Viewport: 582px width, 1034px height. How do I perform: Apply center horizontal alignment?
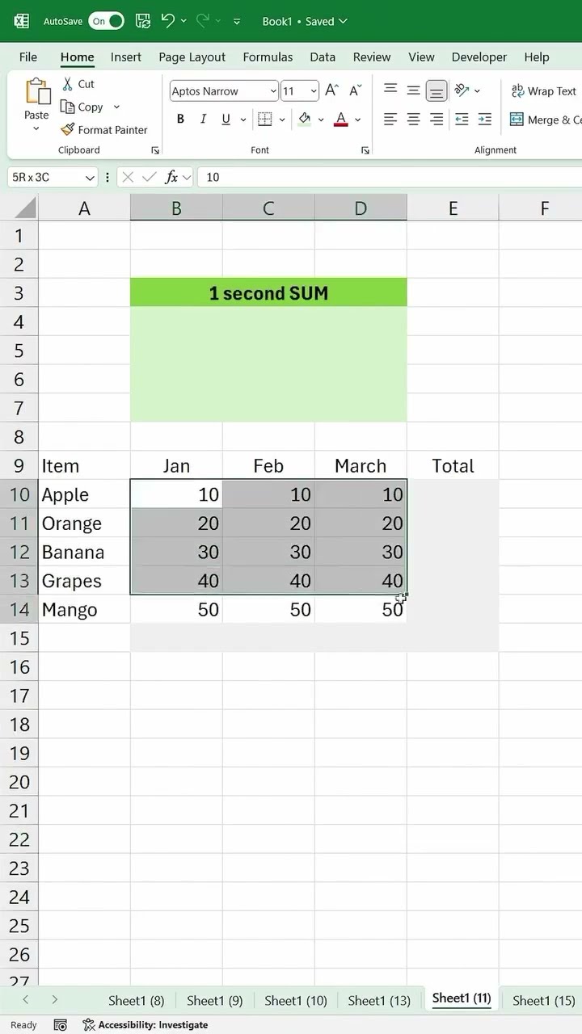pos(413,120)
